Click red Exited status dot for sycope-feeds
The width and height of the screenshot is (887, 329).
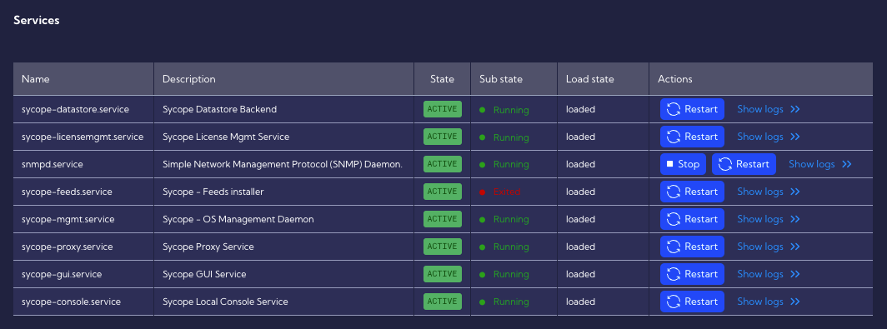[x=483, y=192]
